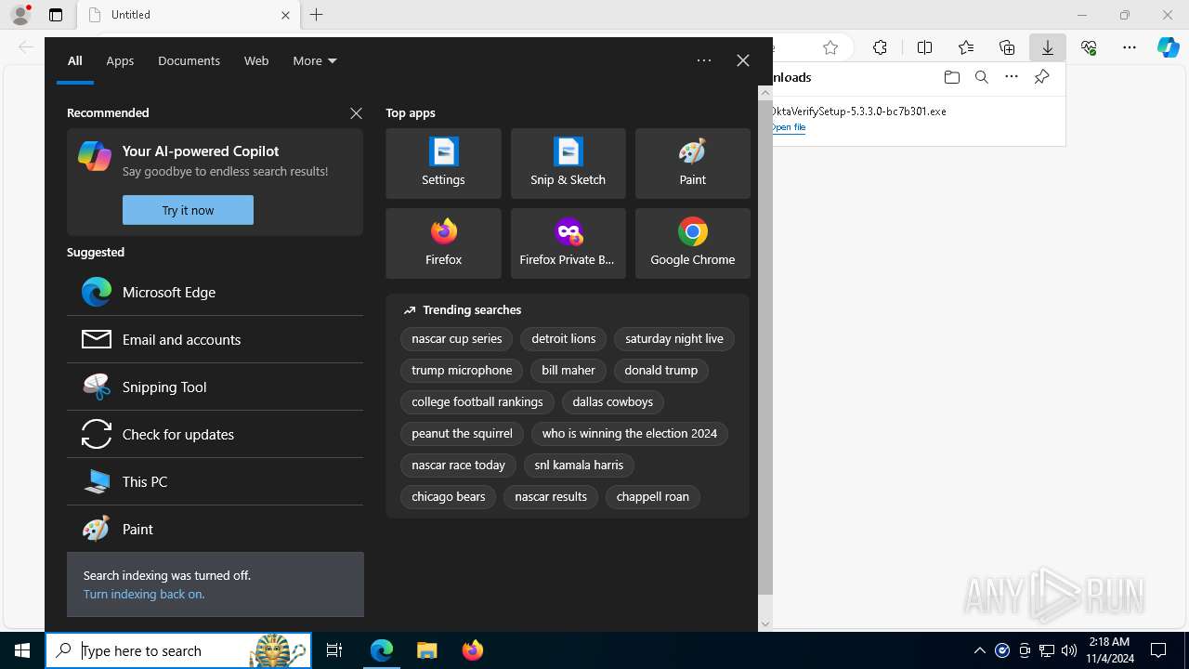The height and width of the screenshot is (669, 1189).
Task: Click the search panel scrollbar
Action: pos(765,346)
